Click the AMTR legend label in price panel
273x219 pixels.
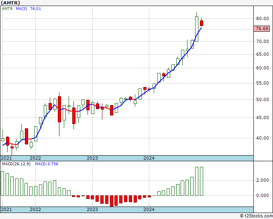tap(7, 9)
